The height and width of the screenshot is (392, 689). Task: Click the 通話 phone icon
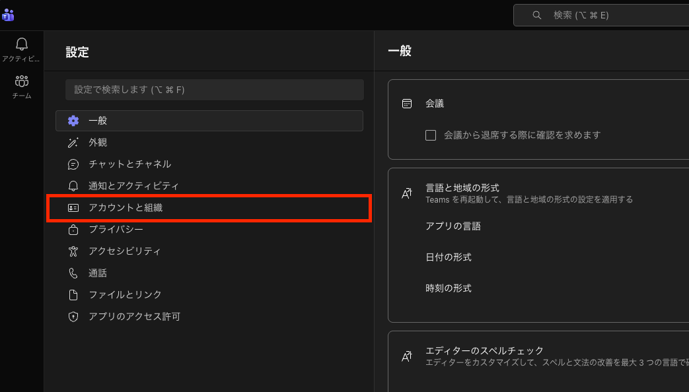(x=73, y=273)
